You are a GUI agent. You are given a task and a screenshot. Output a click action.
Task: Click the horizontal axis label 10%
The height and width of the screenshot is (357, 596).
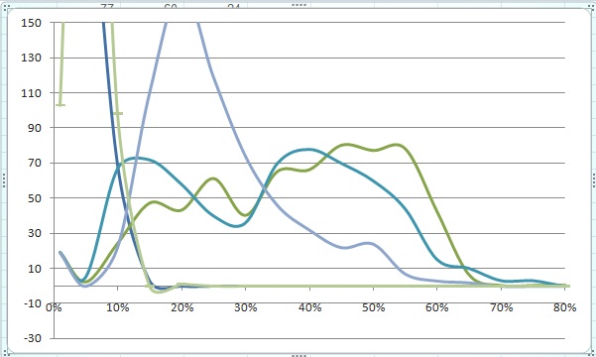tap(117, 307)
